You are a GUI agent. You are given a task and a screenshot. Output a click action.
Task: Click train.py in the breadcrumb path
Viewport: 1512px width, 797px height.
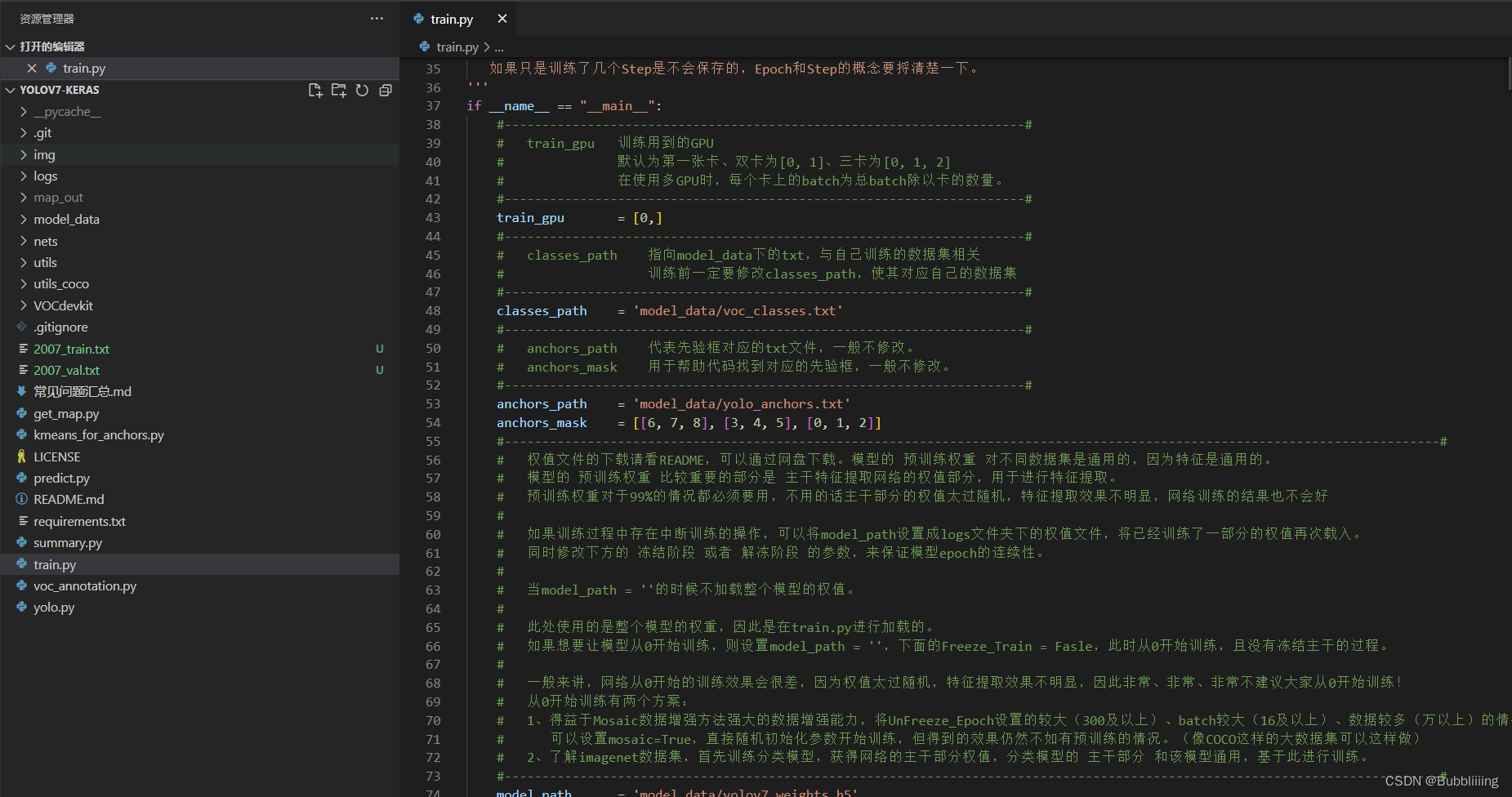click(x=457, y=47)
